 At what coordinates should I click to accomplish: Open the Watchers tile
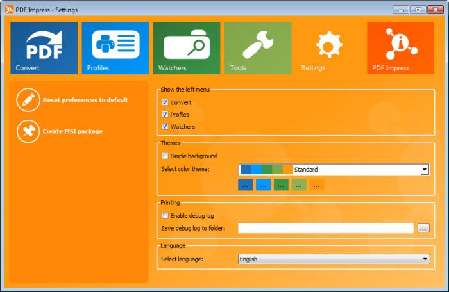click(187, 48)
